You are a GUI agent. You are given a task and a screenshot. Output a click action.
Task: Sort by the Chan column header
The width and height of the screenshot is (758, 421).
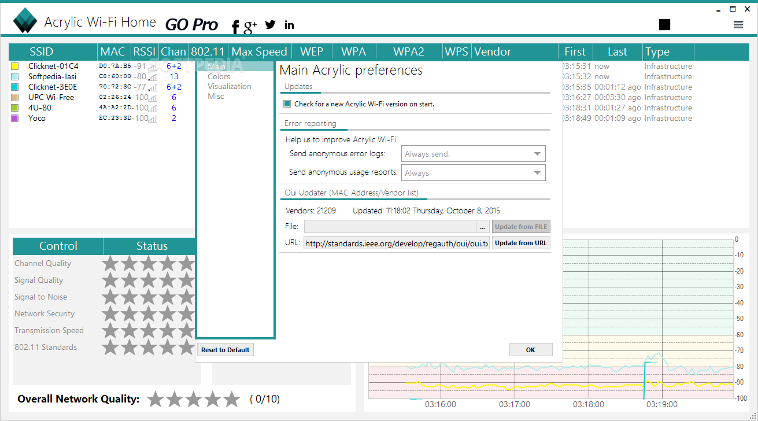(x=173, y=51)
